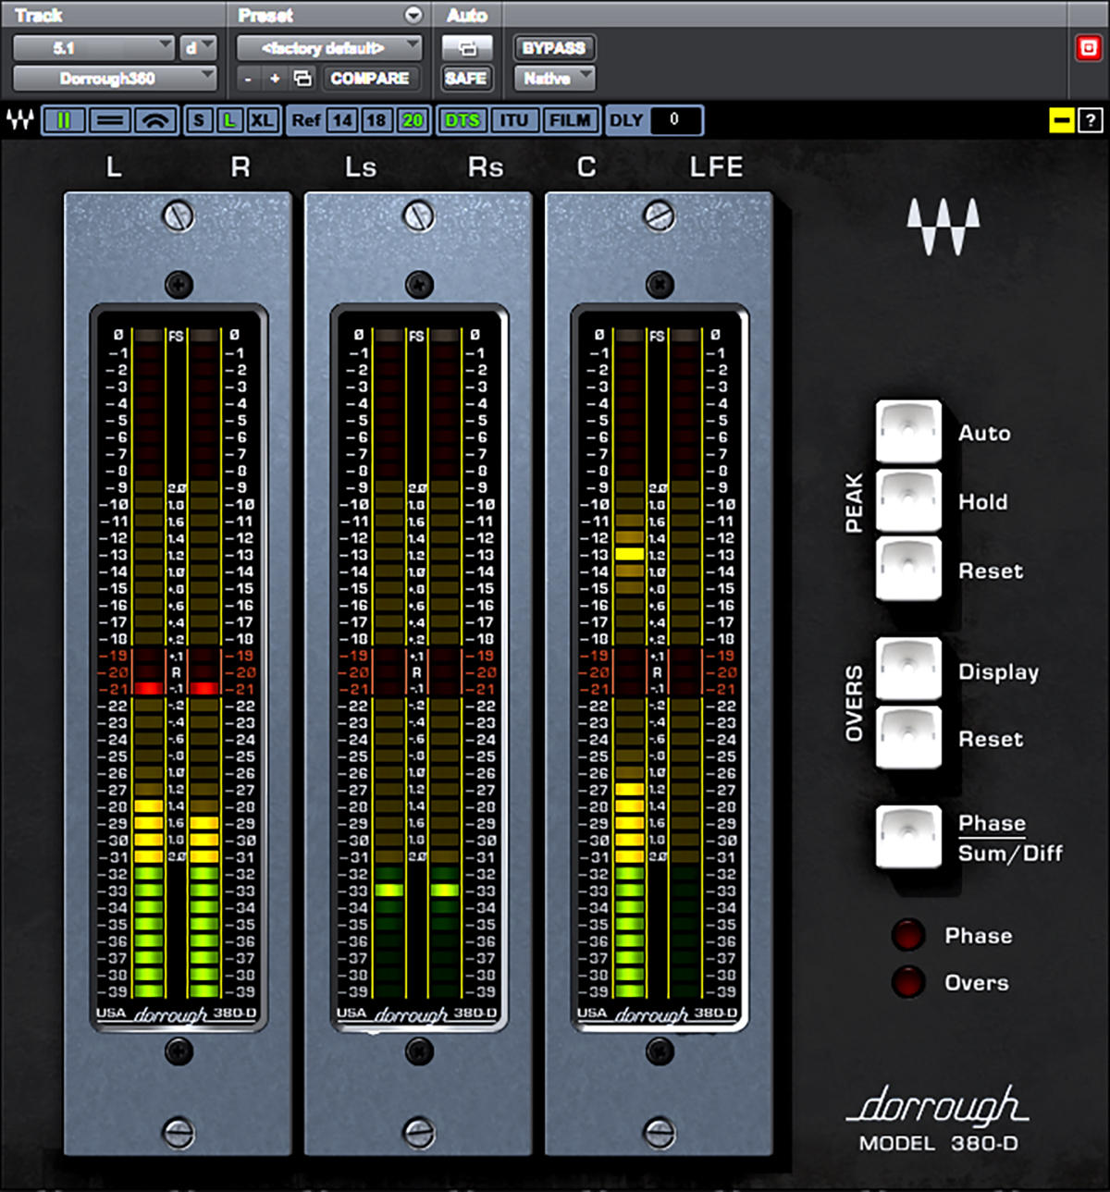This screenshot has width=1110, height=1192.
Task: Select DTS channel order
Action: [462, 120]
